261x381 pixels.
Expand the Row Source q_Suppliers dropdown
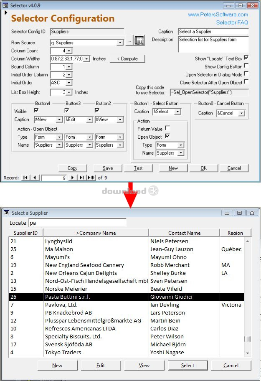click(x=120, y=43)
